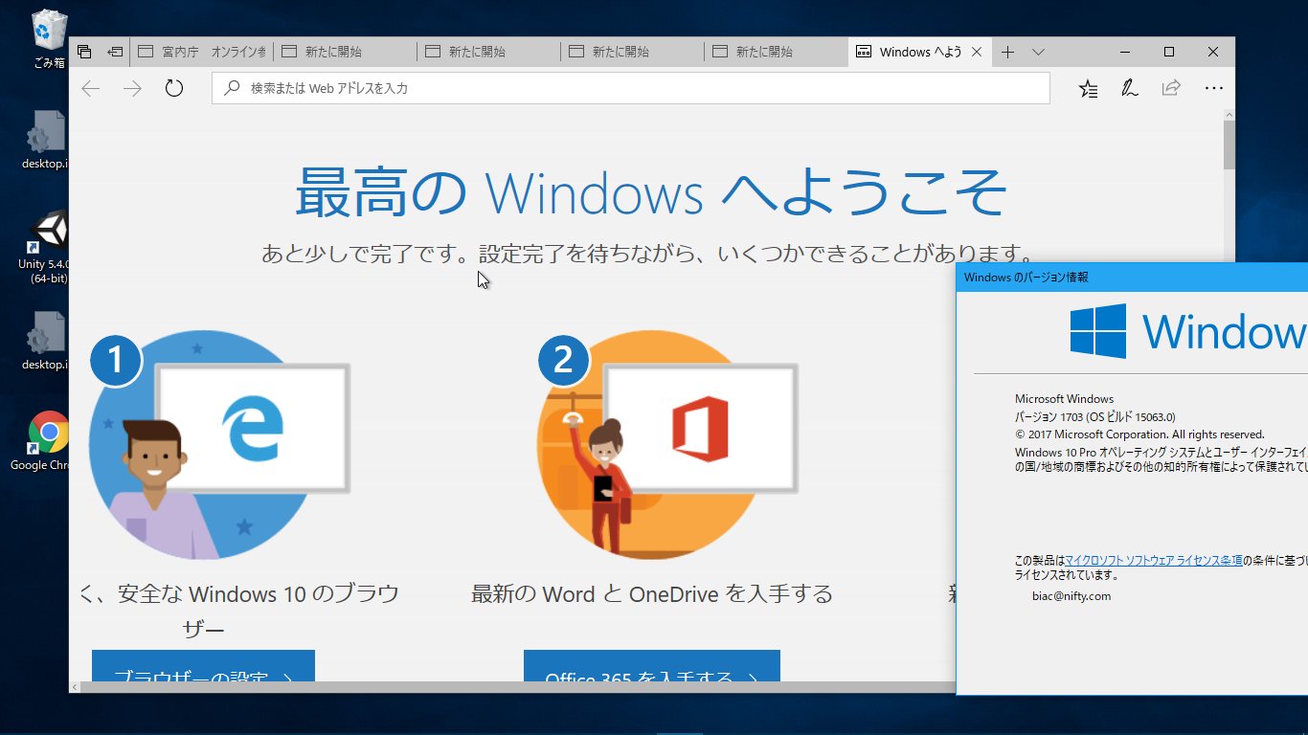Refresh the page in Edge
The height and width of the screenshot is (735, 1308).
coord(173,89)
